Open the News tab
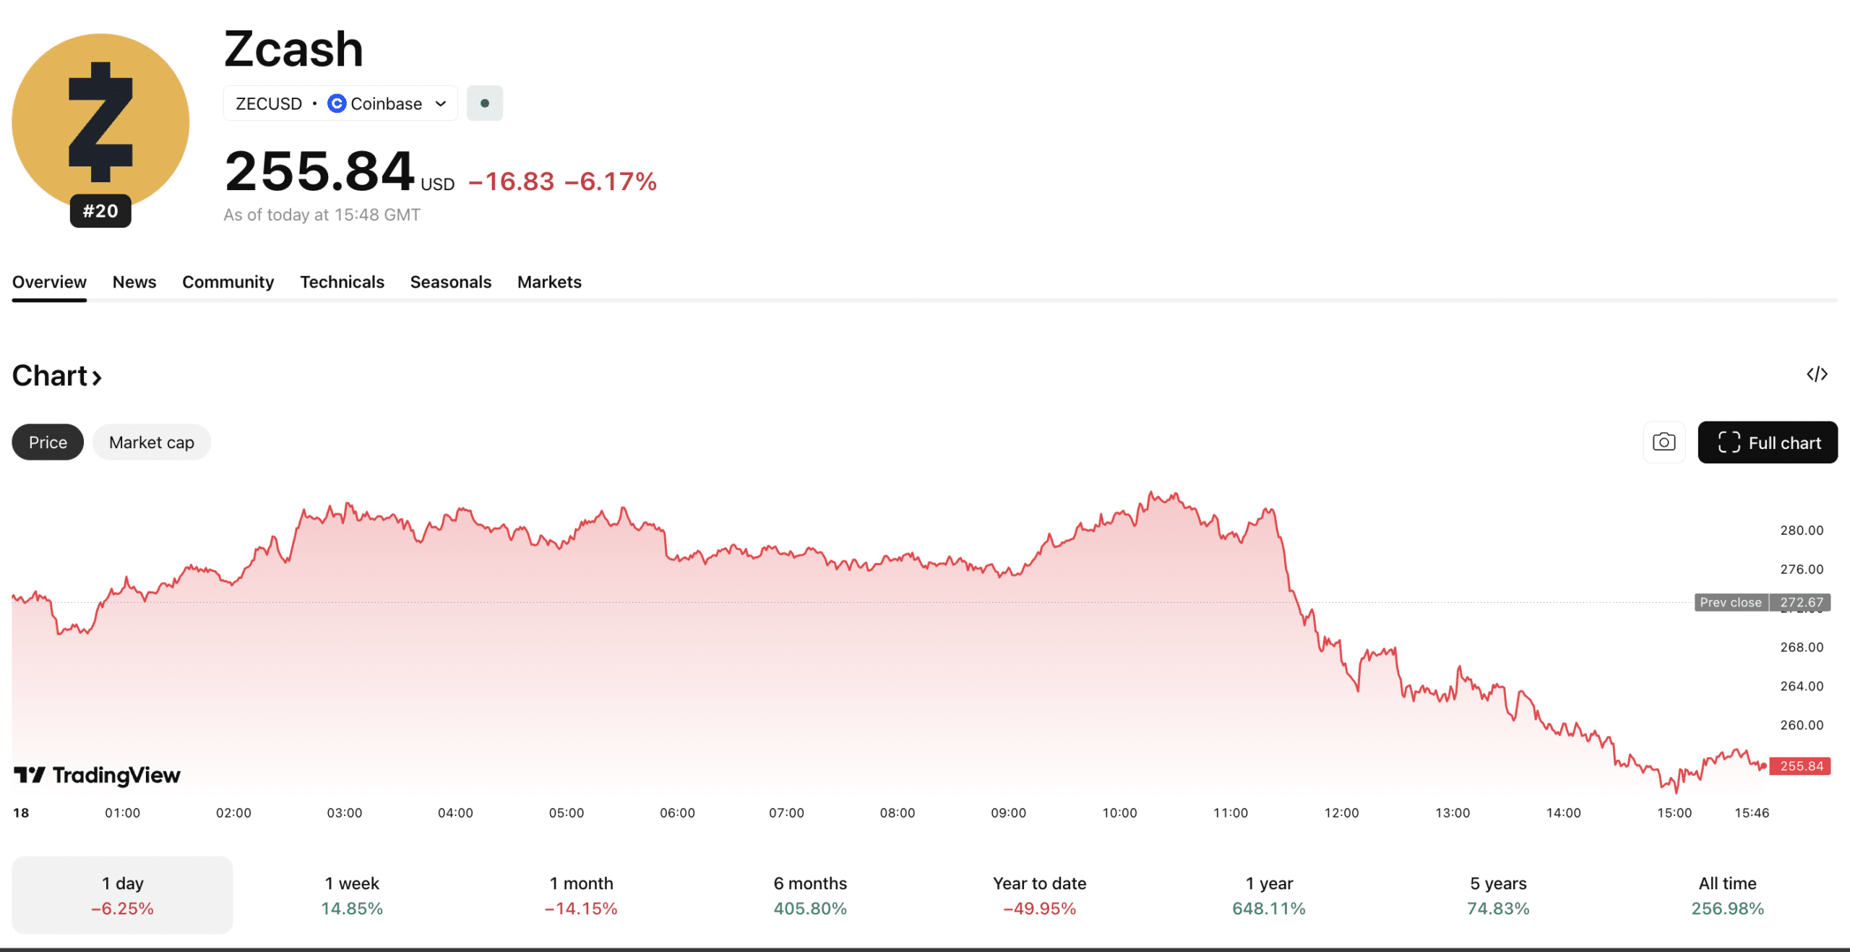1850x952 pixels. coord(134,282)
